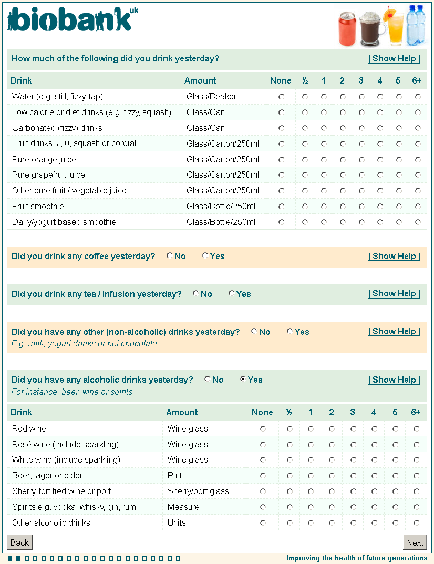Open Show Help for tea question
The image size is (434, 564).
(394, 294)
